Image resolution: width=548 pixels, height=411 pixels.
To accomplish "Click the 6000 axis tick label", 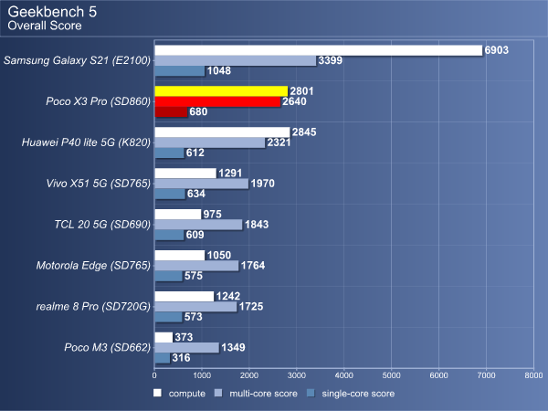I will tap(439, 375).
